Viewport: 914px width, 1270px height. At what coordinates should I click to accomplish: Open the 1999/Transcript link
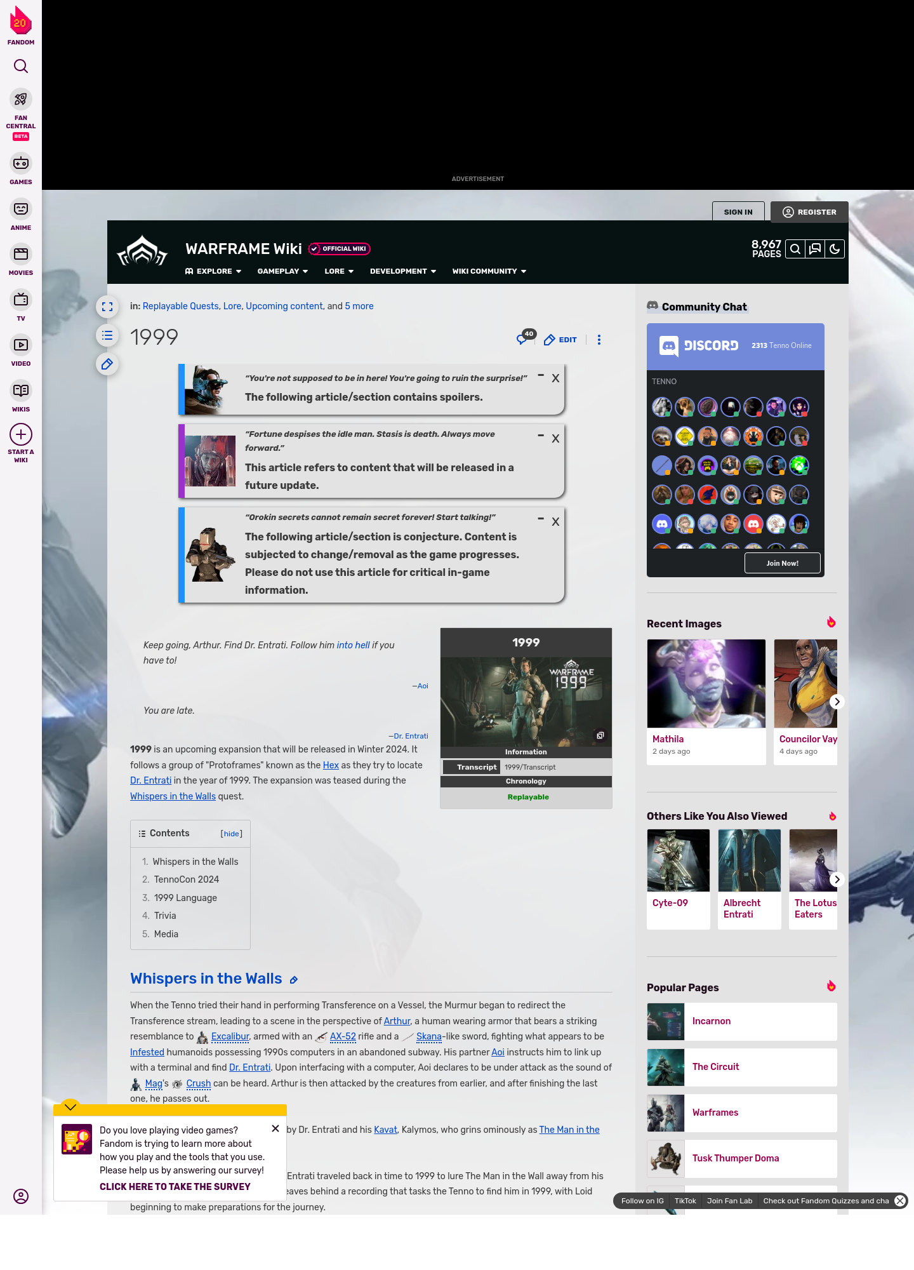[530, 767]
